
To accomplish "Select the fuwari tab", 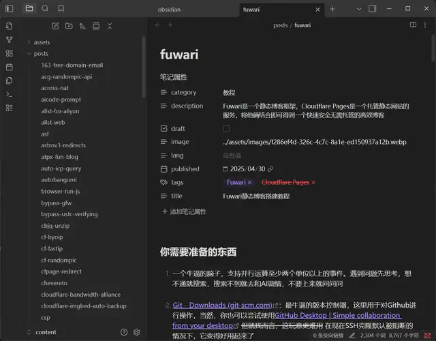I will [x=272, y=9].
